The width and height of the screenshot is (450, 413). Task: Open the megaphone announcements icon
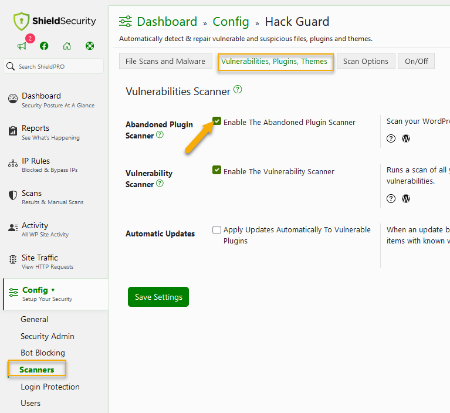coord(22,46)
